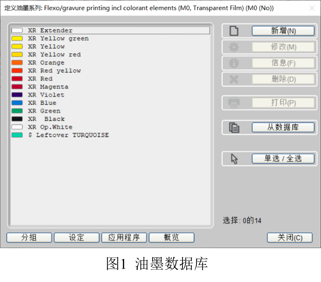
Task: Click the 删除(D) button
Action: 283,79
